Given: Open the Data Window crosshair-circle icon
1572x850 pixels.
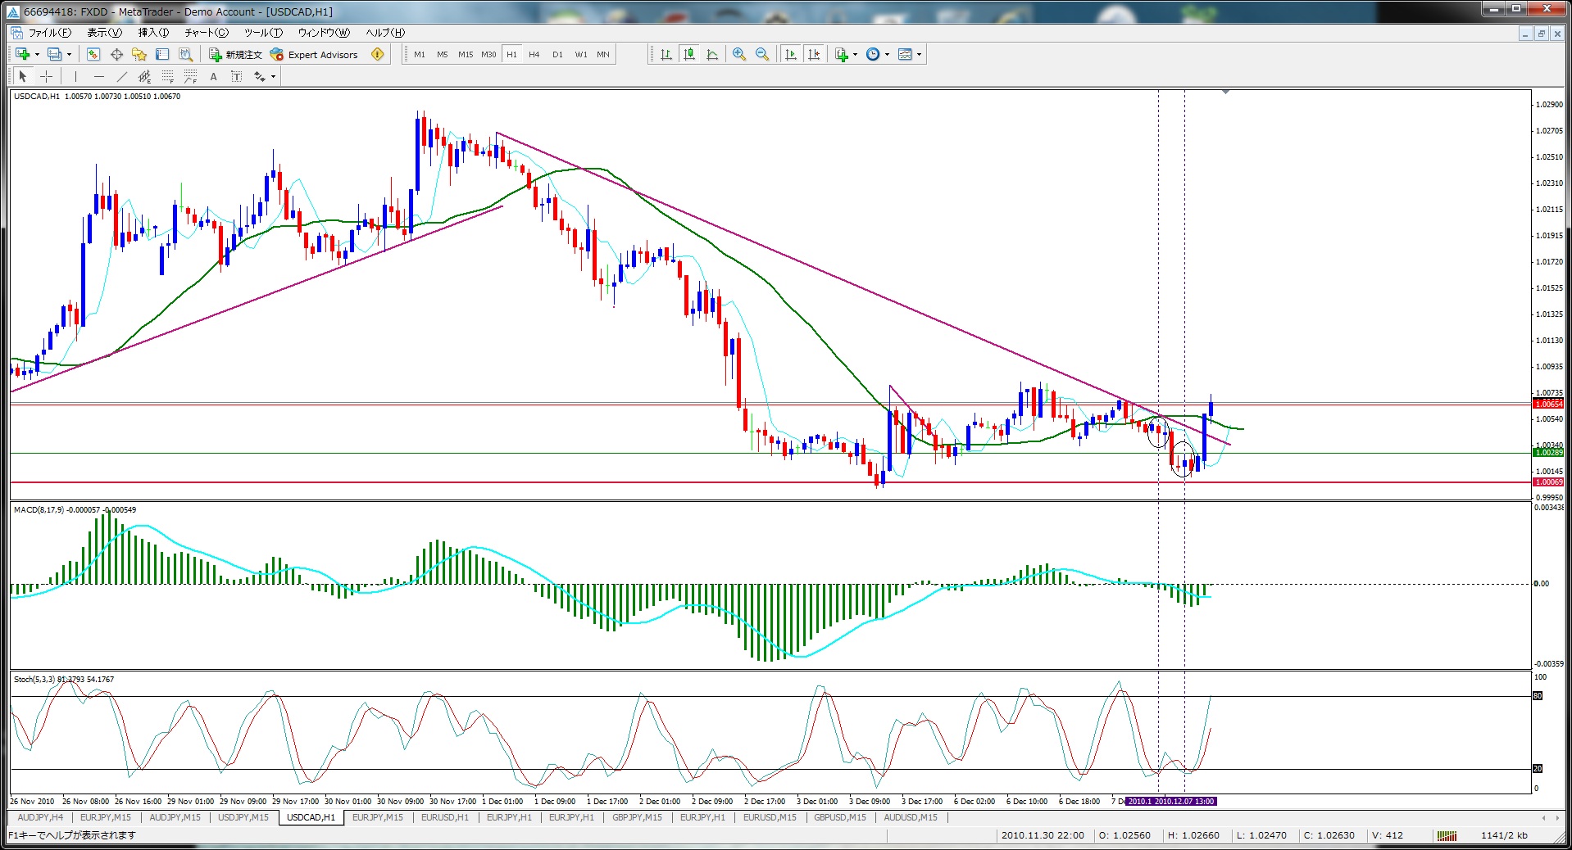Looking at the screenshot, I should (116, 55).
